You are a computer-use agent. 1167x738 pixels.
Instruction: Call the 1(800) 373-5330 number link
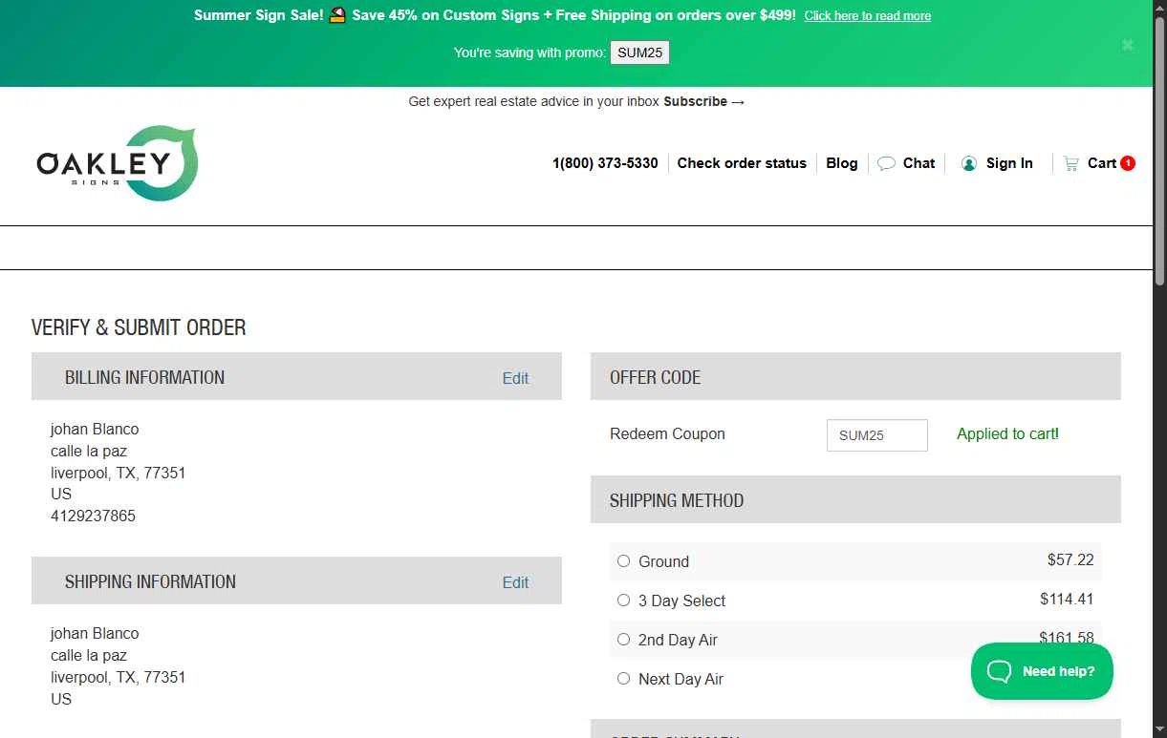[605, 163]
